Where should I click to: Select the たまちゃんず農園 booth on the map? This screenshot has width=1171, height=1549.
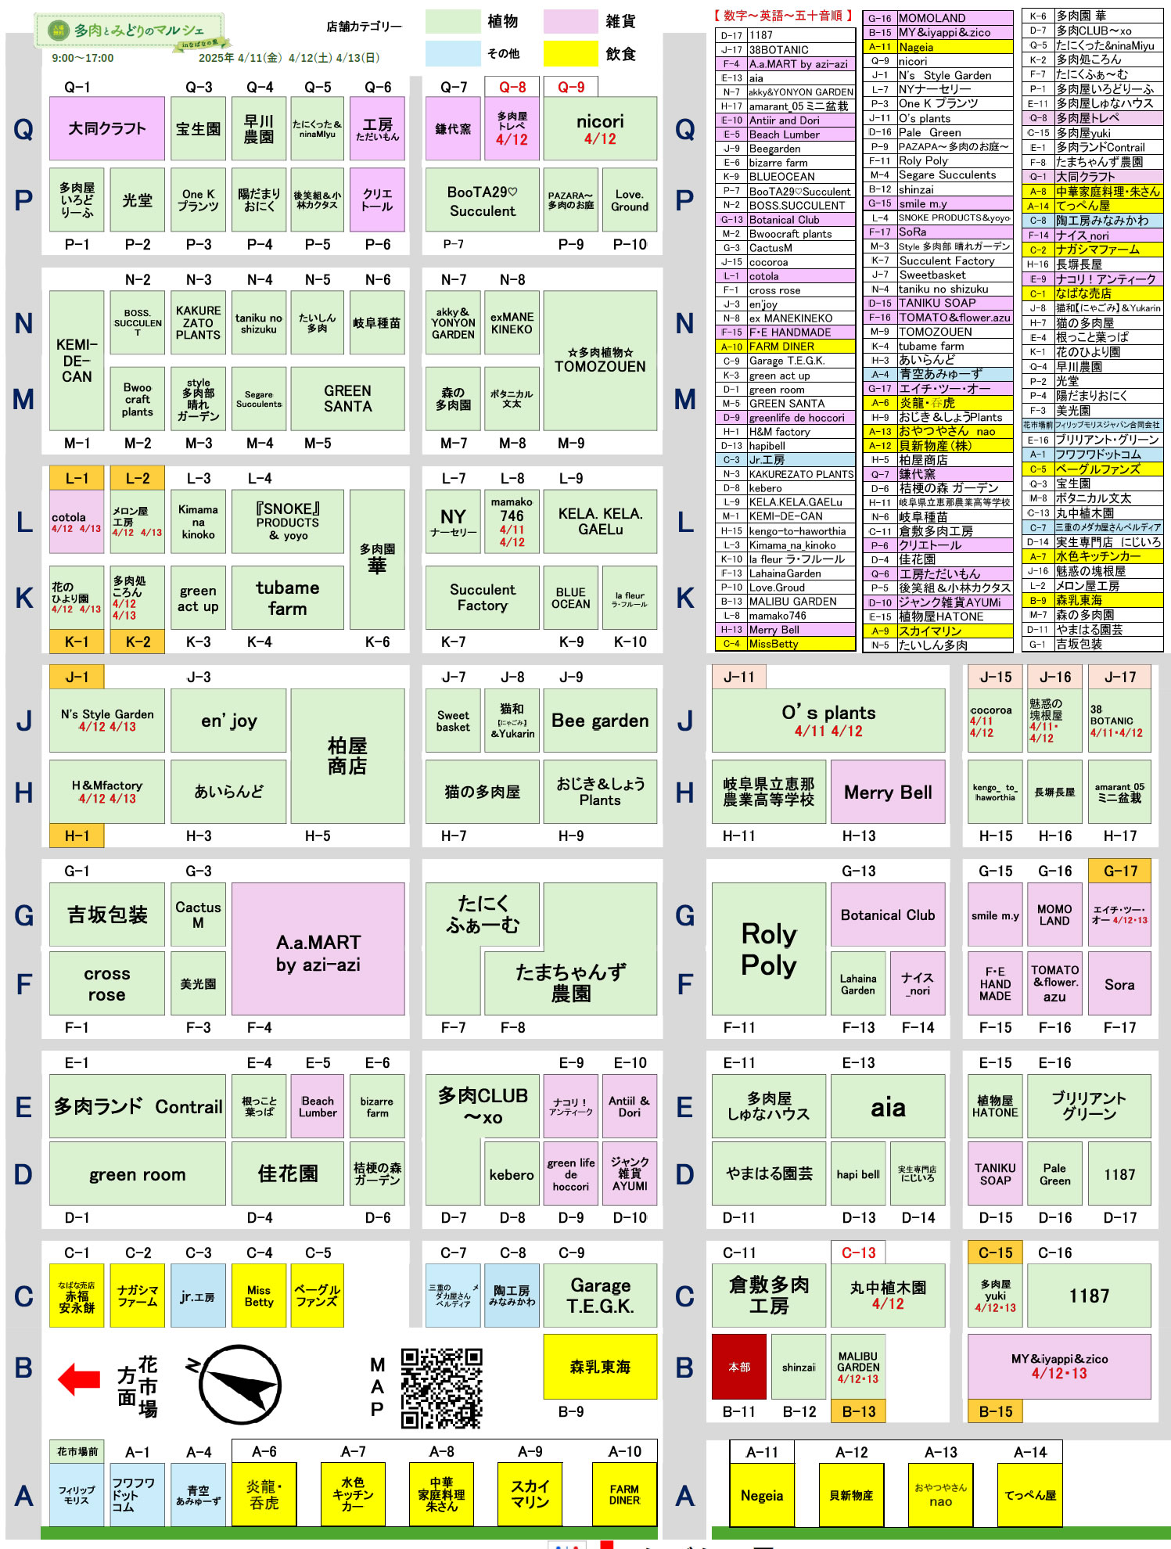click(570, 983)
